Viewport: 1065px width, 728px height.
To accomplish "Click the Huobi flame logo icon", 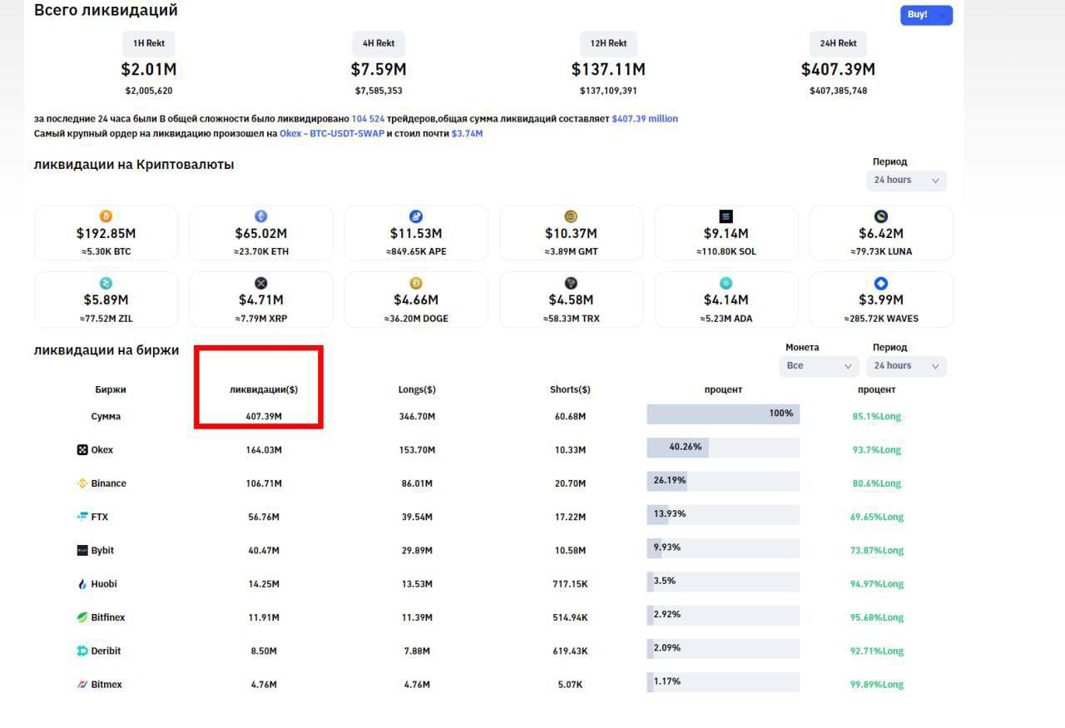I will click(82, 584).
